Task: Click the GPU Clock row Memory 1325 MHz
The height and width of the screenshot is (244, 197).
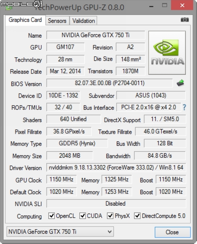Action: (117, 179)
